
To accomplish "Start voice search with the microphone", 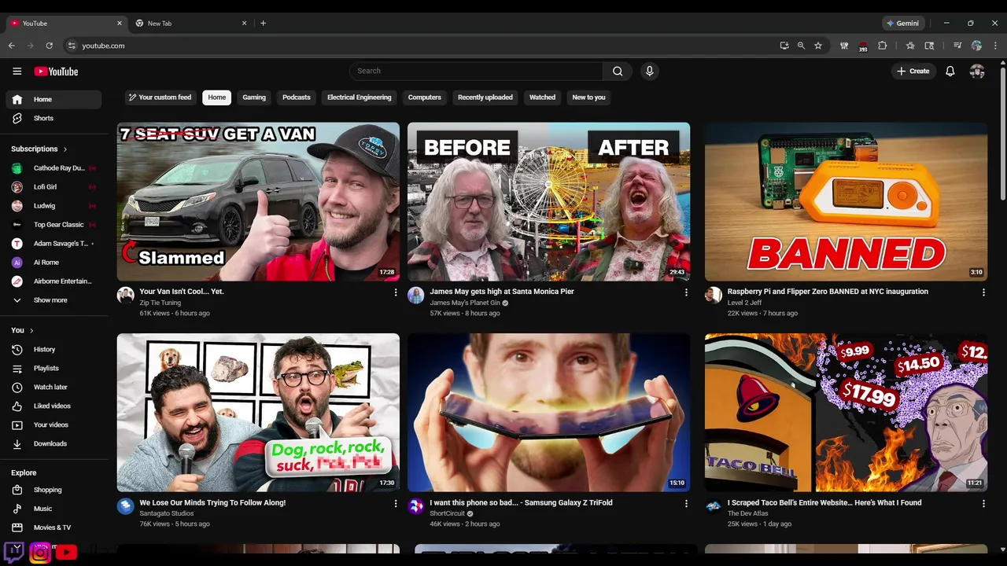I will (x=649, y=71).
